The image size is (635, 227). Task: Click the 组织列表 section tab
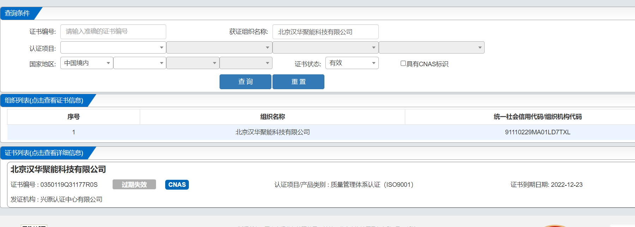pyautogui.click(x=44, y=100)
